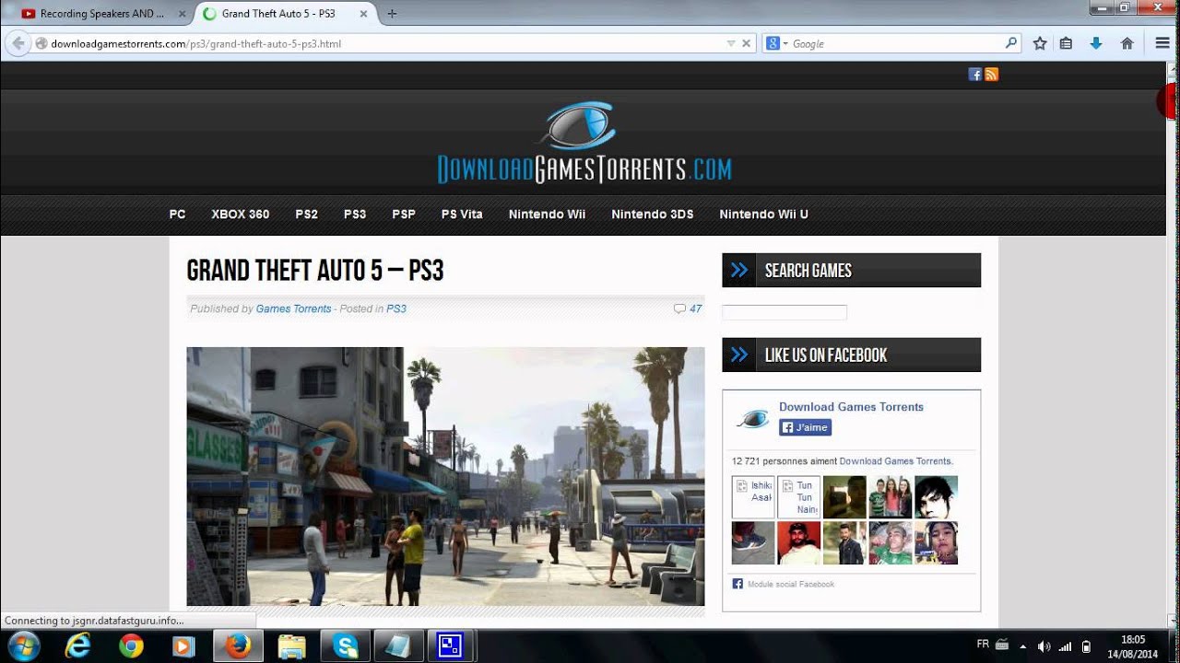This screenshot has width=1180, height=663.
Task: Open the Tun Tun Nain profile tile
Action: point(798,497)
